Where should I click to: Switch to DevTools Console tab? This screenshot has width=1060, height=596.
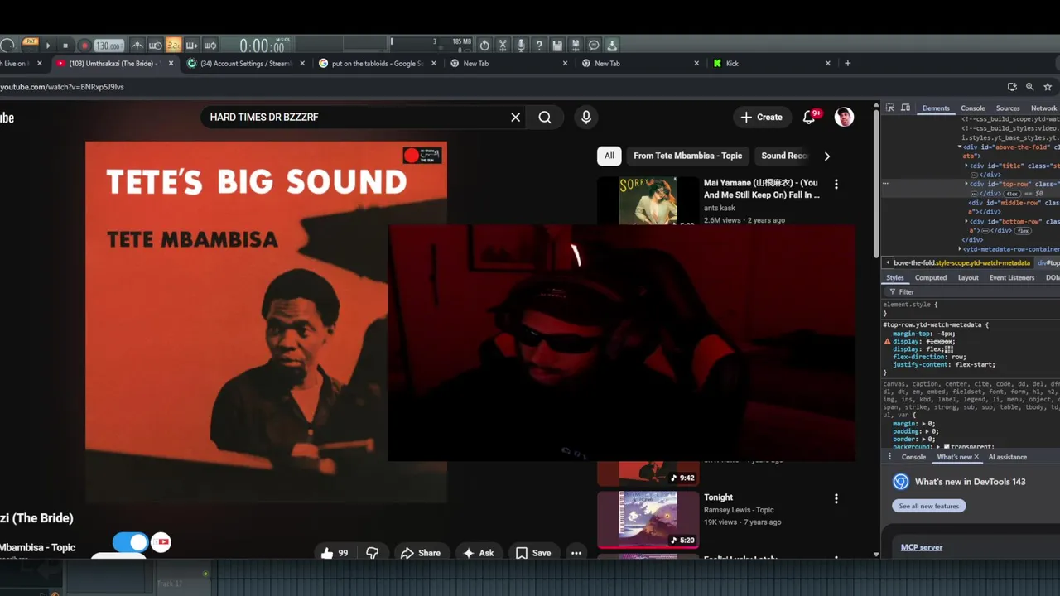972,108
